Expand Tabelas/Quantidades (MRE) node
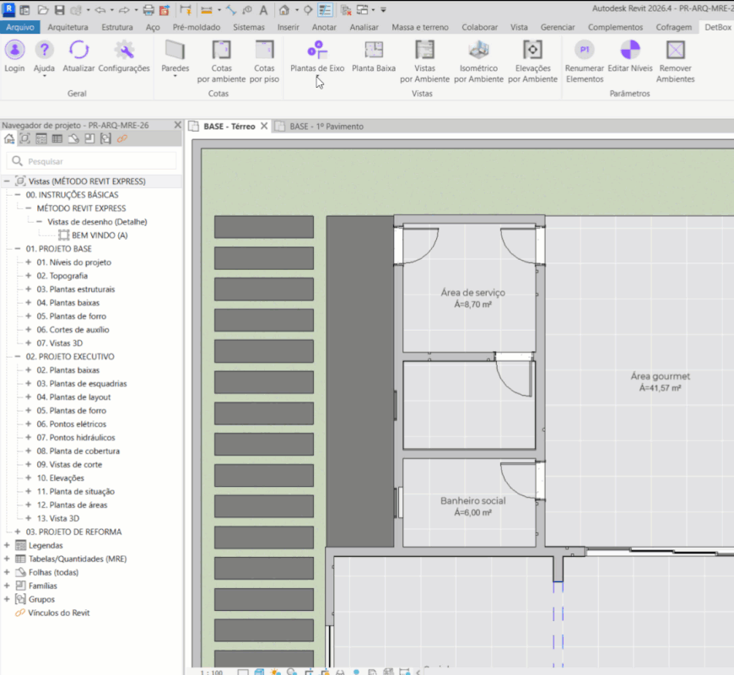 coord(7,559)
